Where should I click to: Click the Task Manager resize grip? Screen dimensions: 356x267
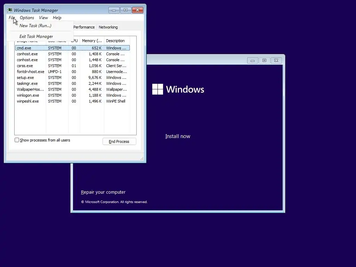(x=142, y=159)
